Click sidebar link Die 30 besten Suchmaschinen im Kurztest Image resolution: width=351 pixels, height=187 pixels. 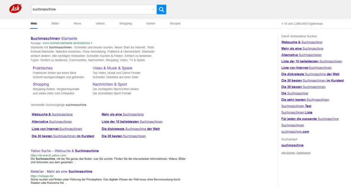coord(313,80)
